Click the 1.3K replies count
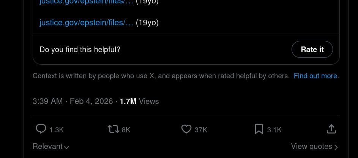 57,130
